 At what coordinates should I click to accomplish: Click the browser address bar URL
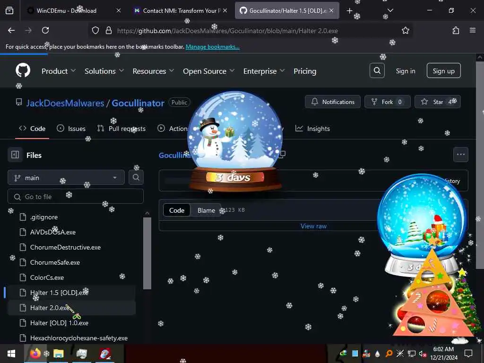point(227,31)
